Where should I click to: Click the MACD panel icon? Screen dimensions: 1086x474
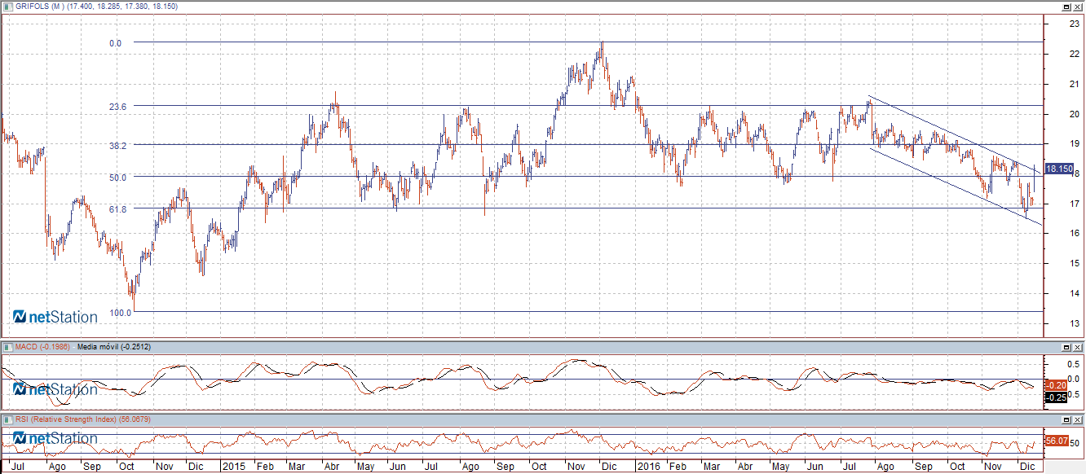(8, 347)
